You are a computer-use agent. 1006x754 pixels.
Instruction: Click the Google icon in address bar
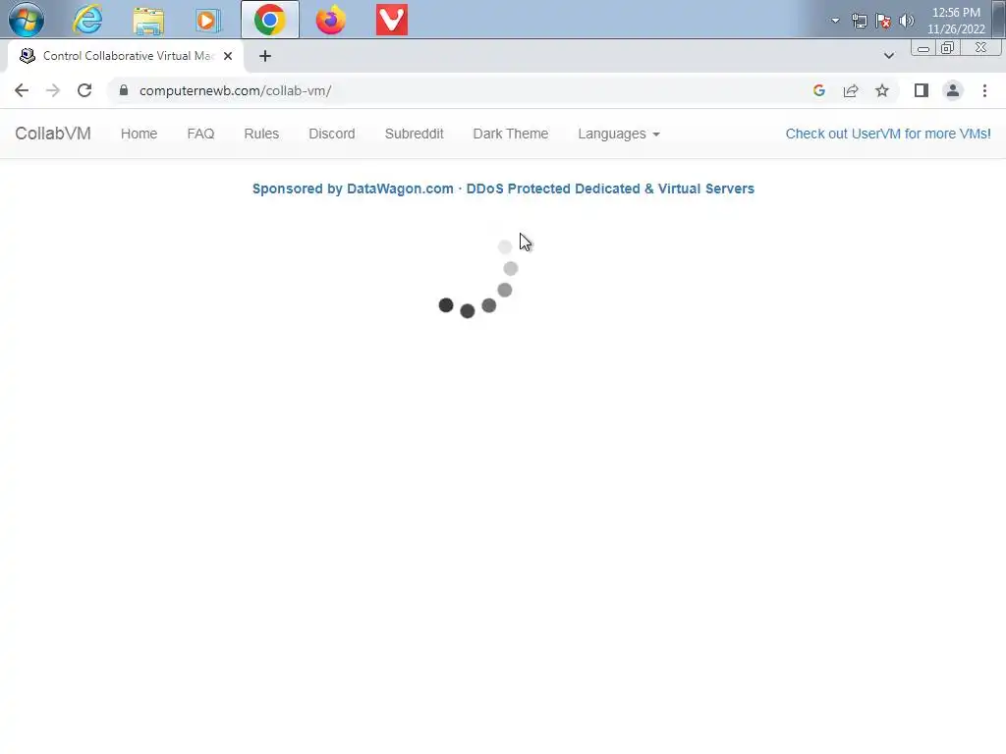click(818, 90)
